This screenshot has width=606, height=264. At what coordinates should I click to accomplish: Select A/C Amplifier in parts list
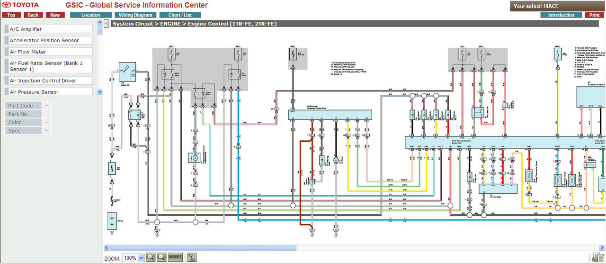[x=49, y=29]
